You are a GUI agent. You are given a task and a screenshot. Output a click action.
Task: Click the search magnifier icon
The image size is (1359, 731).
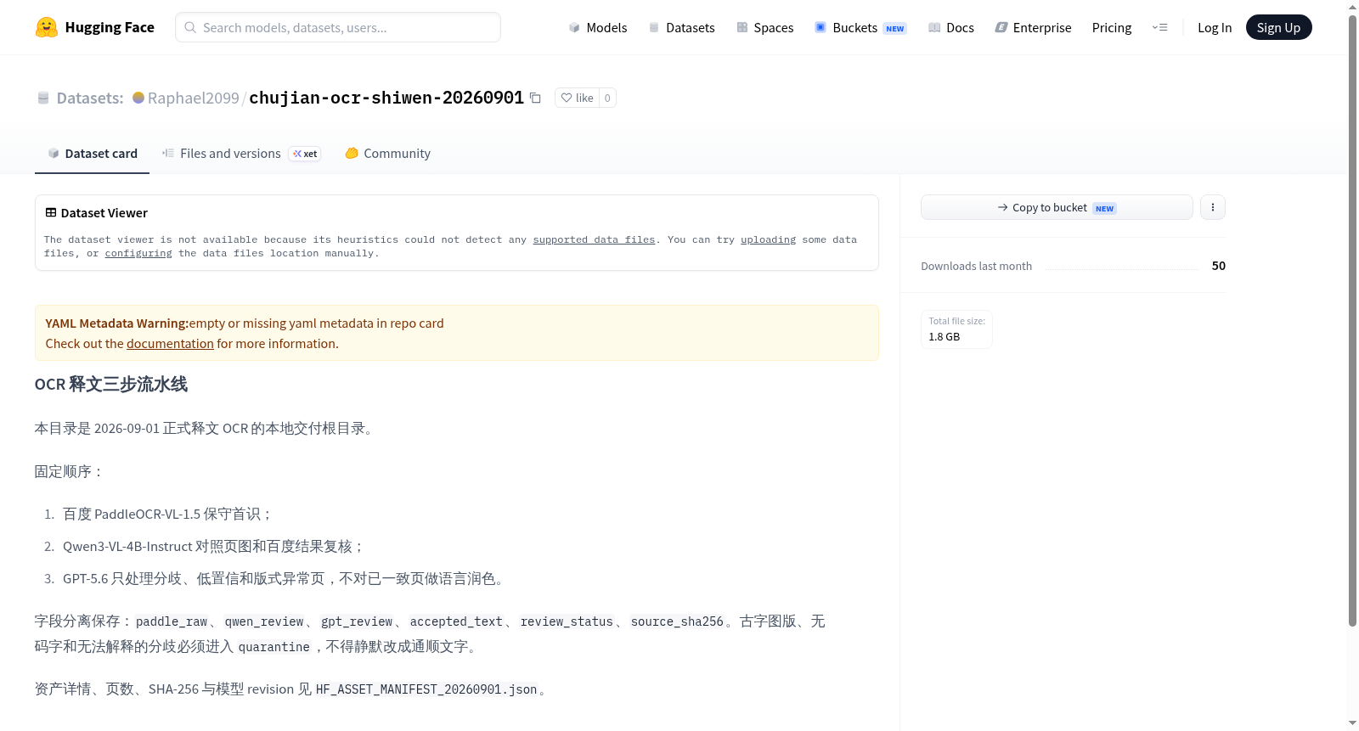tap(190, 27)
